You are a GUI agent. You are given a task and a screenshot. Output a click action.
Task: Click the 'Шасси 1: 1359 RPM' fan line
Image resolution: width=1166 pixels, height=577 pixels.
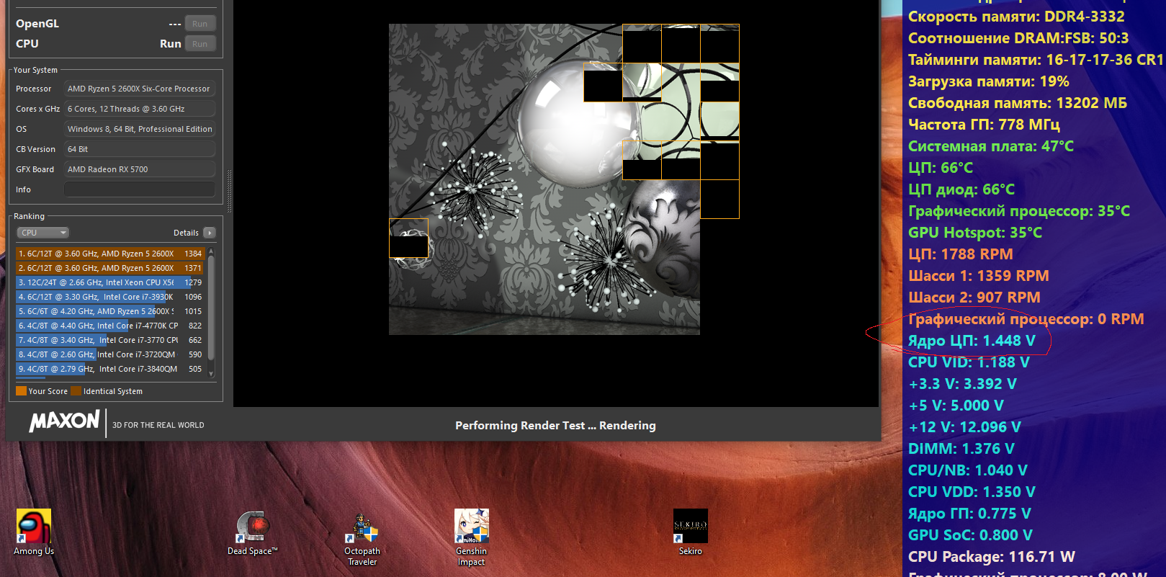[979, 276]
